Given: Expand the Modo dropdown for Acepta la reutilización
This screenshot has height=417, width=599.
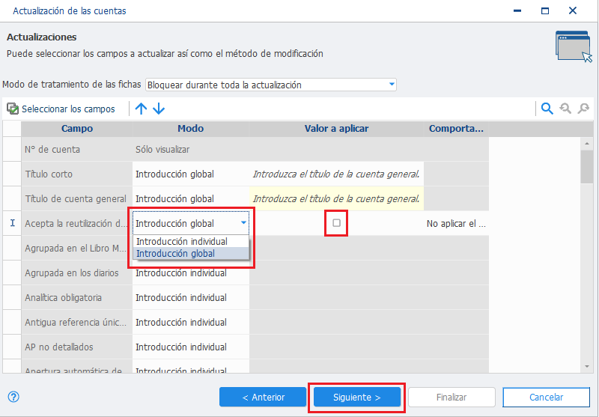Looking at the screenshot, I should [243, 222].
